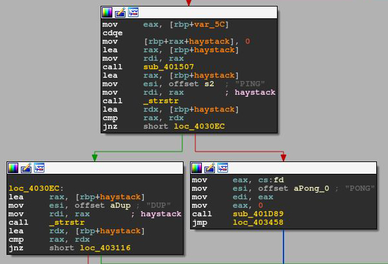The height and width of the screenshot is (264, 388).
Task: Click the edit pencil icon in top node
Action: (120, 12)
